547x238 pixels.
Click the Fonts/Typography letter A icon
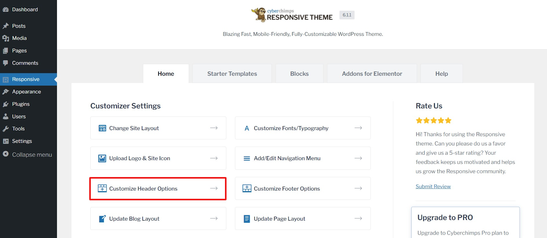[x=247, y=128]
